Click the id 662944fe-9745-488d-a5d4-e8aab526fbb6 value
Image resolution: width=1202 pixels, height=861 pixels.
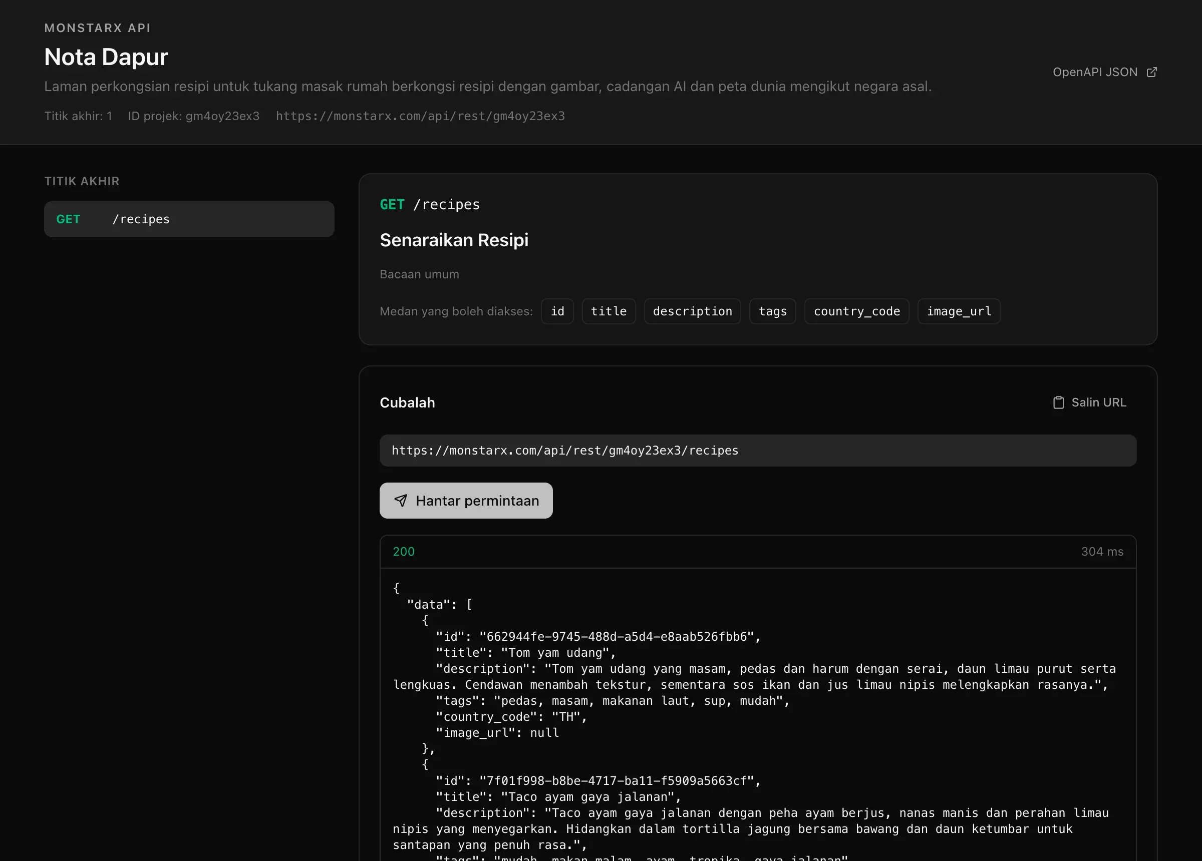click(617, 636)
